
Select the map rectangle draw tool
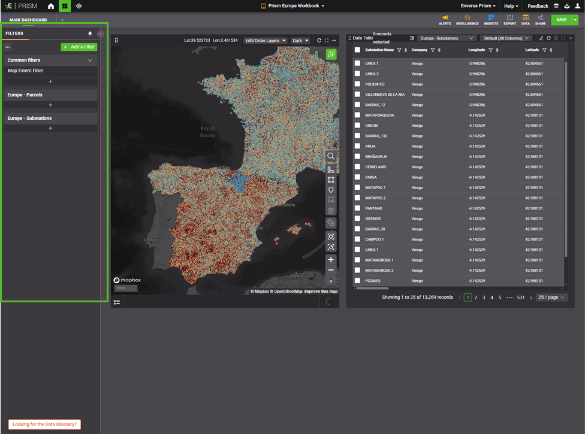tap(330, 180)
